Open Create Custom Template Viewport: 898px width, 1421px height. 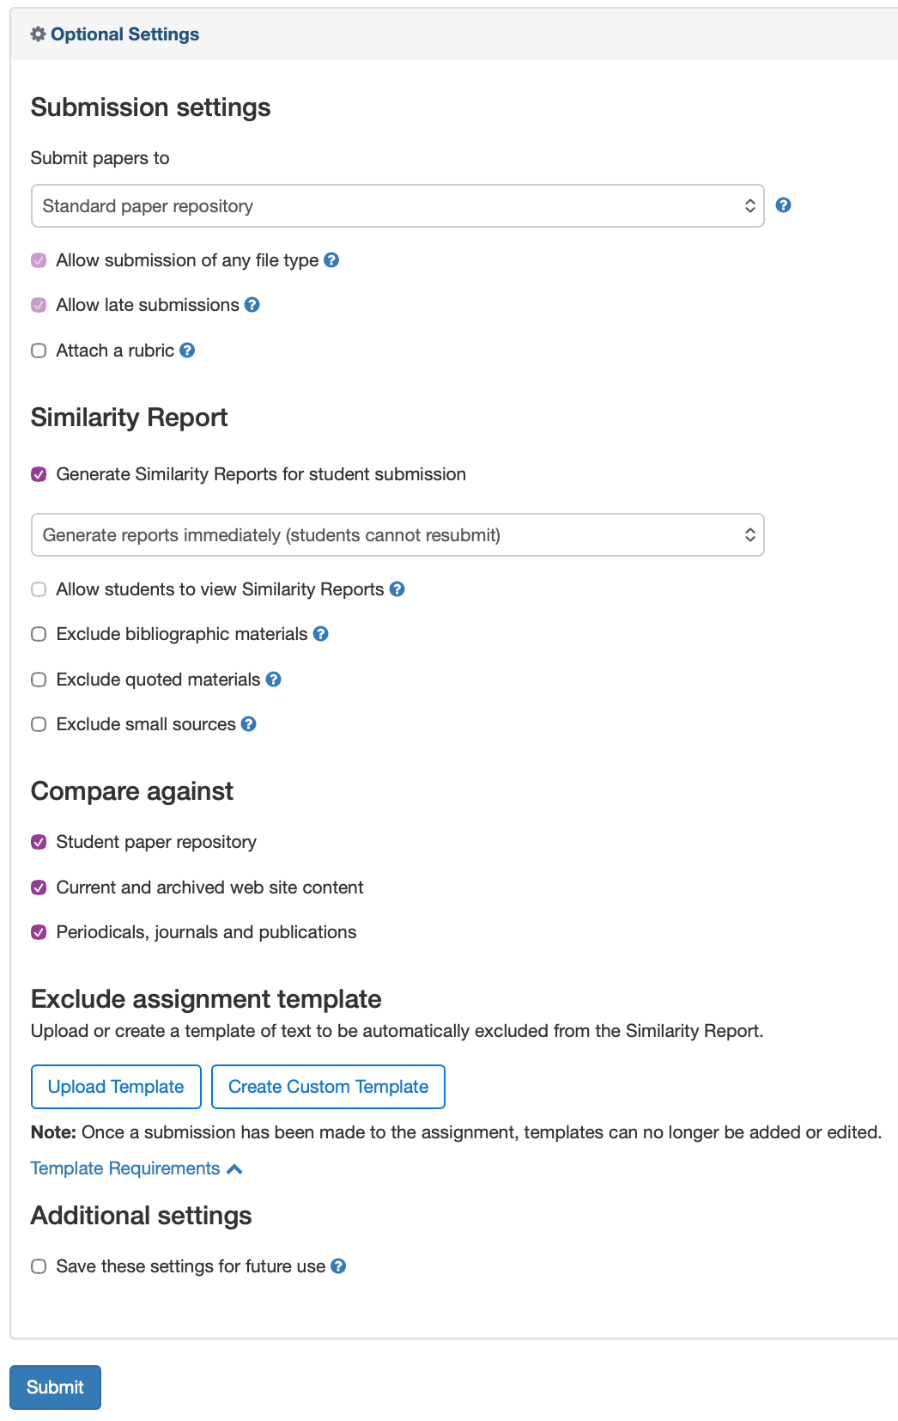[x=328, y=1086]
